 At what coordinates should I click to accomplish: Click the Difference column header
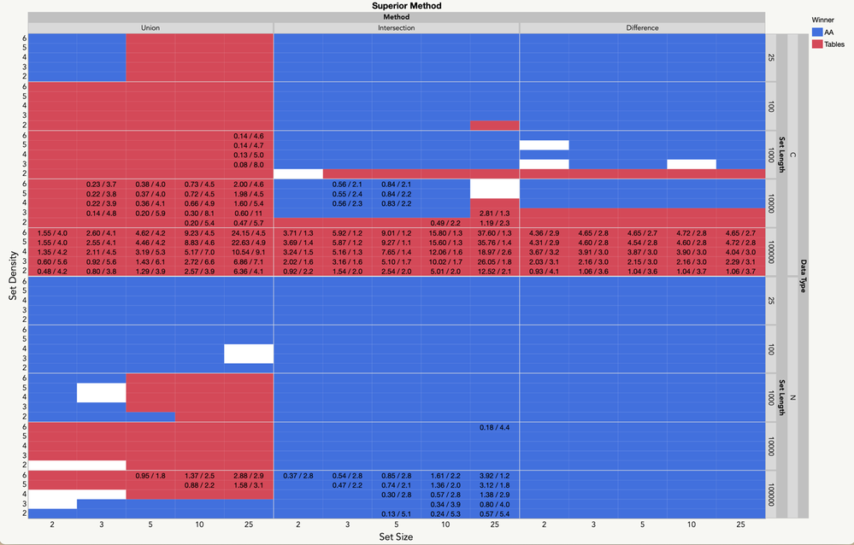[642, 28]
